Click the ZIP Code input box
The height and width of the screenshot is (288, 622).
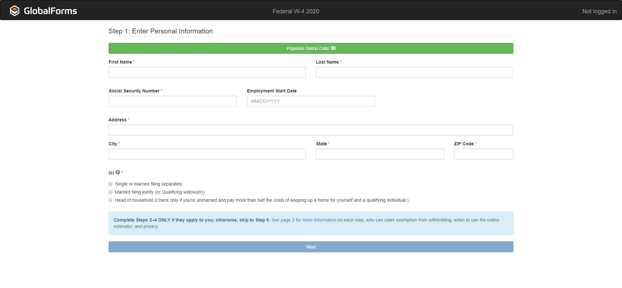tap(483, 154)
